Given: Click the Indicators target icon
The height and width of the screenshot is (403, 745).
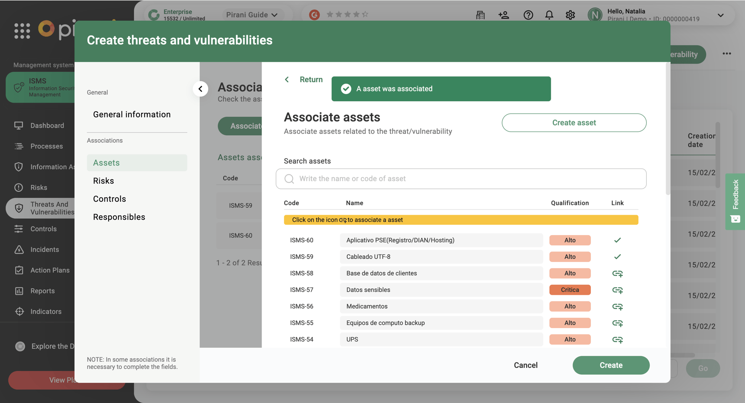Looking at the screenshot, I should click(19, 311).
